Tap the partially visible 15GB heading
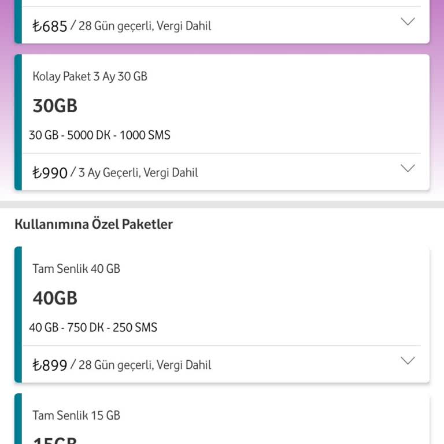Image resolution: width=444 pixels, height=444 pixels. [55, 441]
